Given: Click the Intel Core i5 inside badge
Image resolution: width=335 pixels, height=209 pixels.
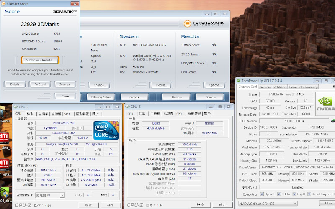Looking at the screenshot, I should point(106,130).
